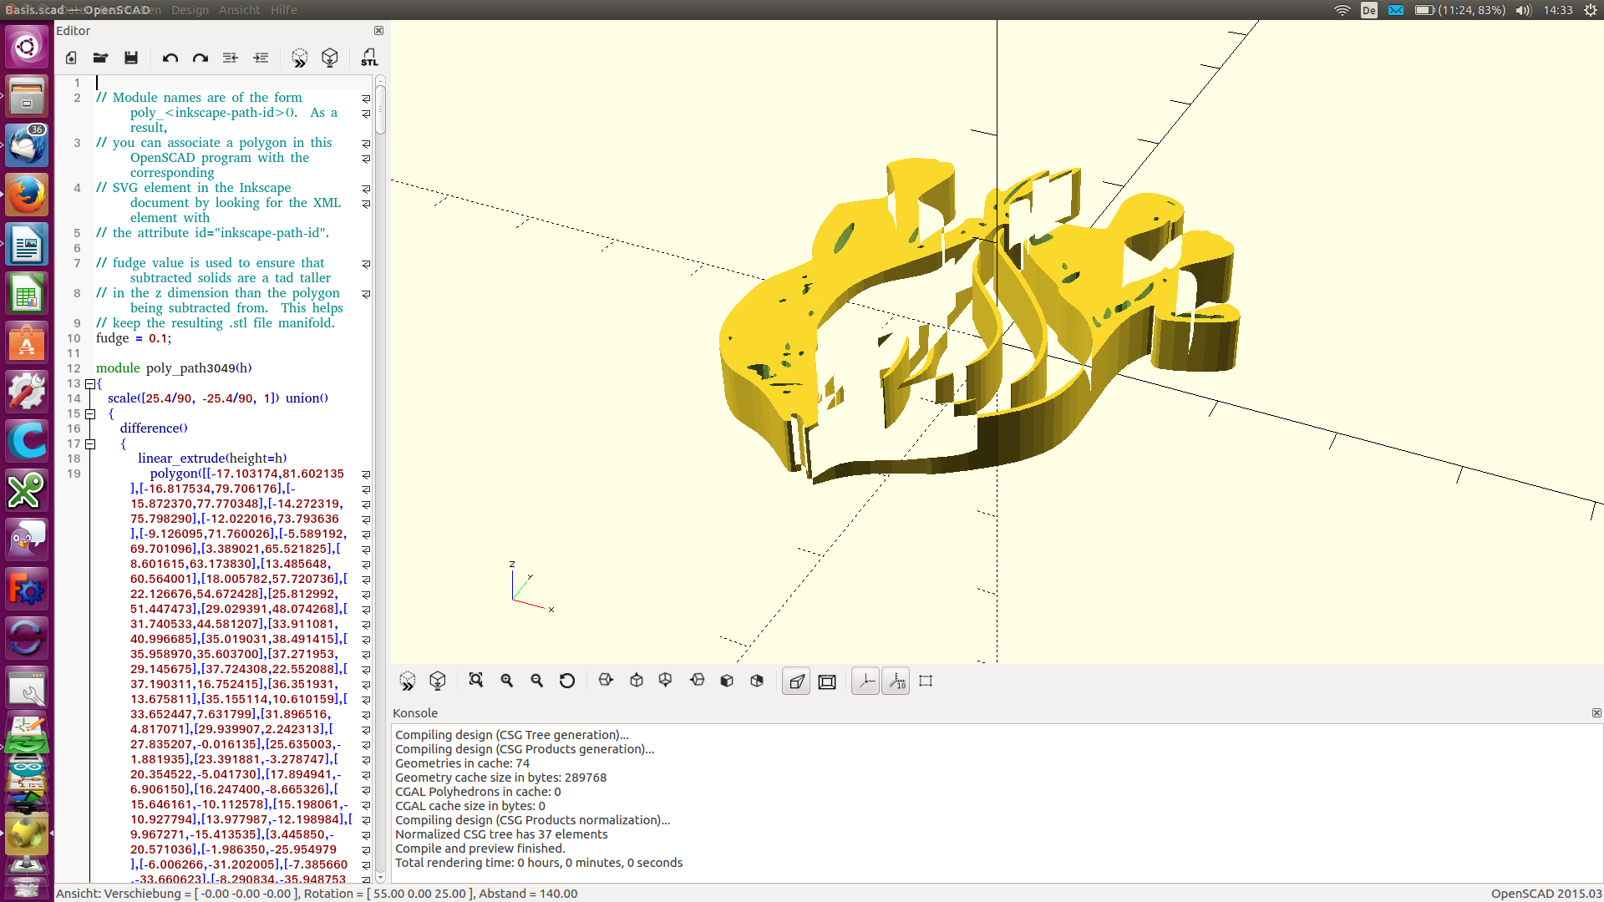Toggle Show Axes button
1604x902 pixels.
(x=865, y=682)
